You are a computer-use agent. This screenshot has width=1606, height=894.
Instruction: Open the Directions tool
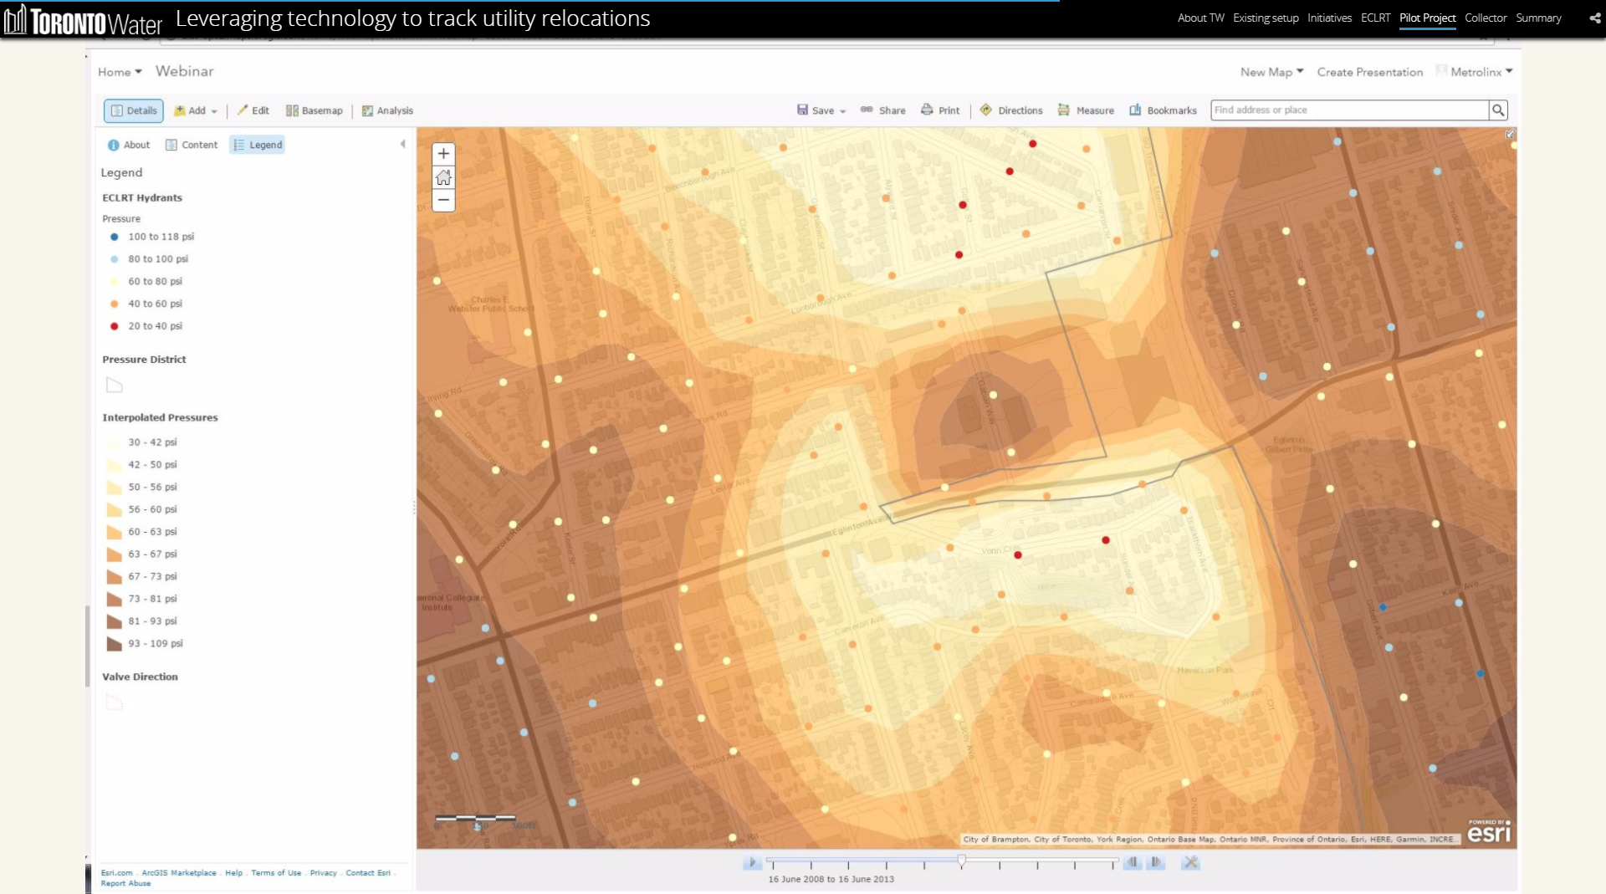pyautogui.click(x=1011, y=110)
